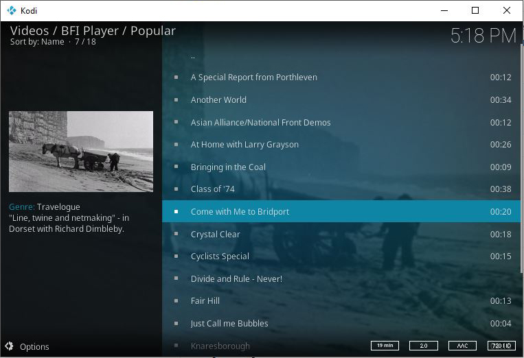Go up via the '..' parent entry
The height and width of the screenshot is (358, 524).
193,56
